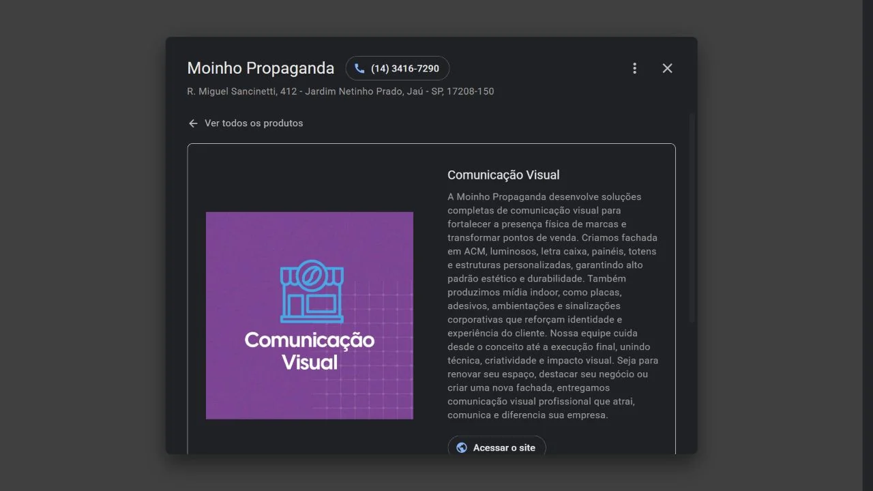Click the back arrow icon beside Ver todos
Screen dimensions: 873x491
tap(193, 123)
